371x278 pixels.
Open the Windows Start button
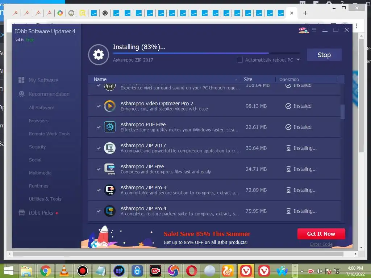click(9, 271)
